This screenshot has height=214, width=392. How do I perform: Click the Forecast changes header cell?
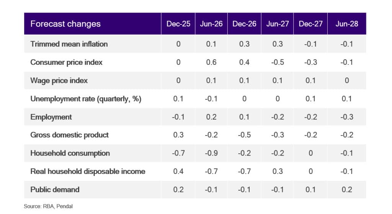[93, 24]
